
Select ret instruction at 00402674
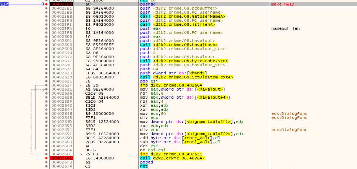tap(144, 166)
